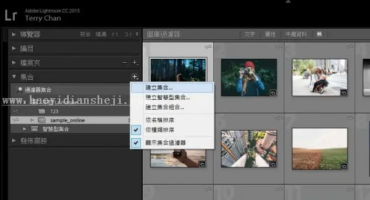370x200 pixels.
Task: Click the 智慧型集合 set box icon
Action: click(x=34, y=129)
